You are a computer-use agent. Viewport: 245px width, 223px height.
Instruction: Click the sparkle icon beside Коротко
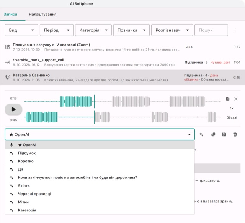[x=11, y=161]
